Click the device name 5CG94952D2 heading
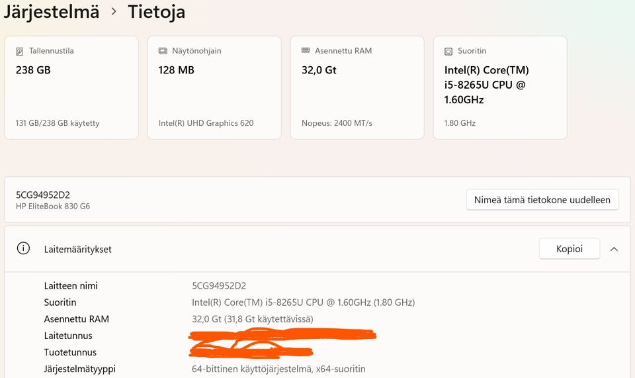635x378 pixels. click(x=43, y=195)
